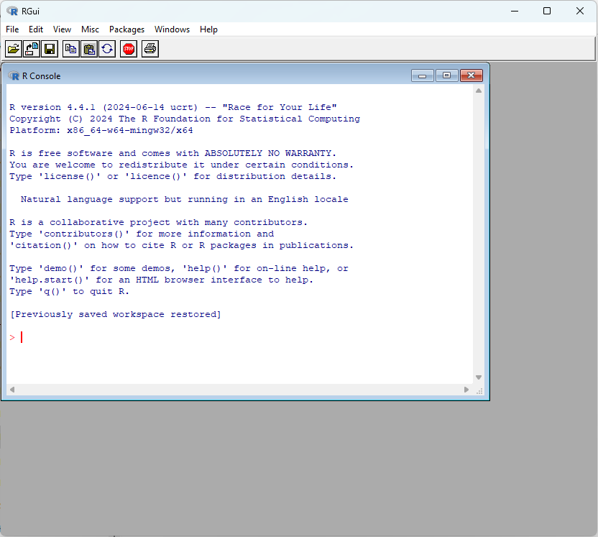Open the Edit menu

point(36,29)
